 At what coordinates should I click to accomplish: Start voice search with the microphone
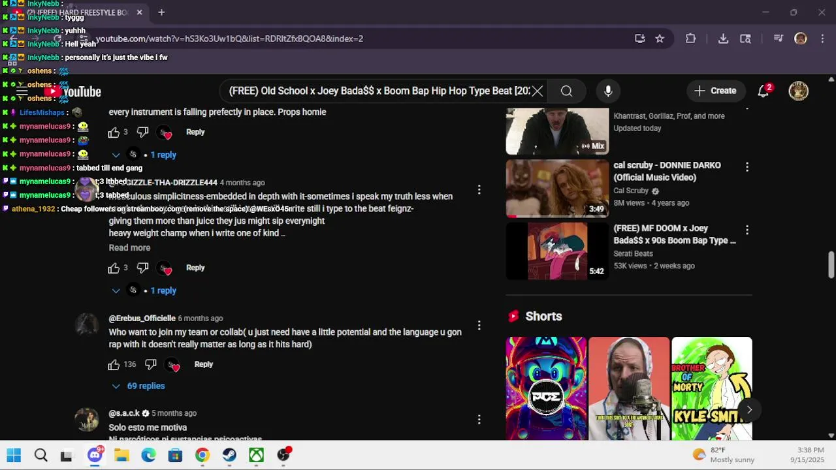(x=608, y=91)
